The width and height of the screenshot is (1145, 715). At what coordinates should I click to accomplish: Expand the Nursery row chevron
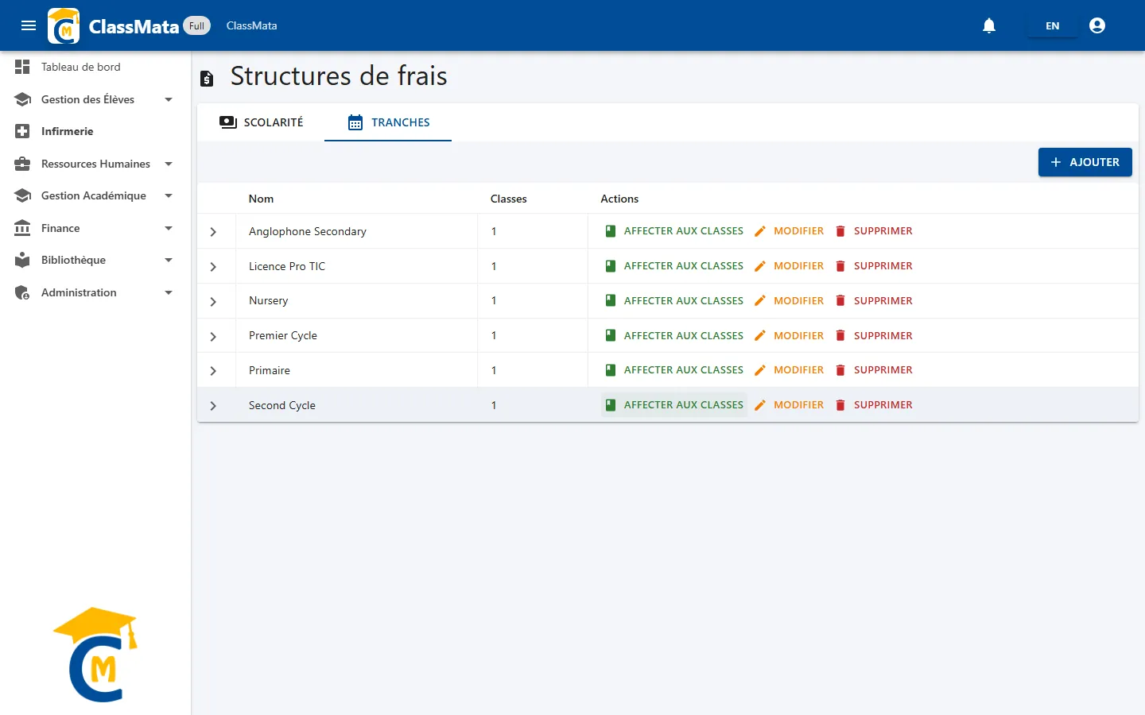[213, 302]
